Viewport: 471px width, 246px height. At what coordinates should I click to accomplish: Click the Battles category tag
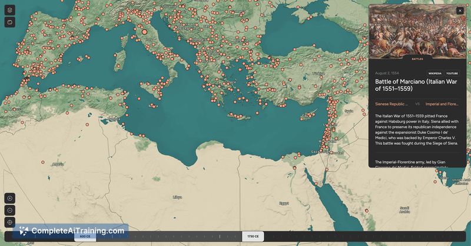pyautogui.click(x=418, y=59)
